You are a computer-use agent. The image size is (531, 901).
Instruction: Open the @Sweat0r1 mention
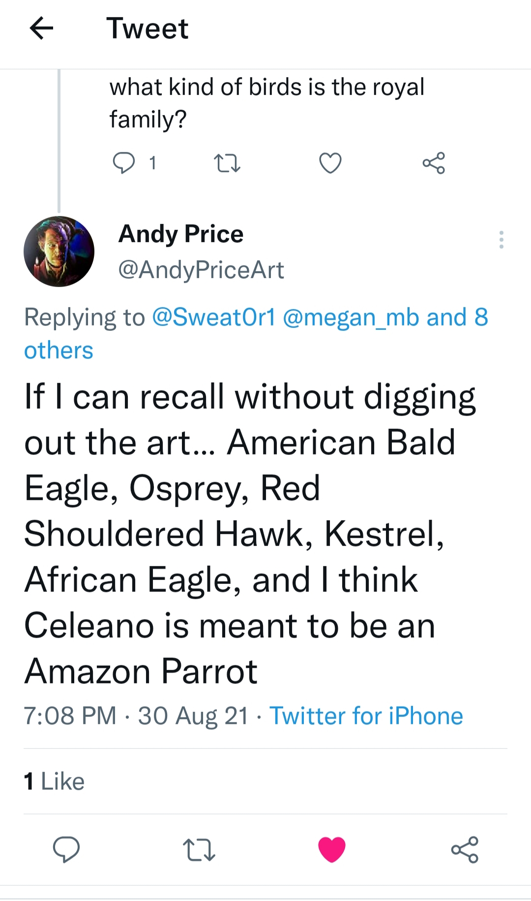tap(214, 317)
